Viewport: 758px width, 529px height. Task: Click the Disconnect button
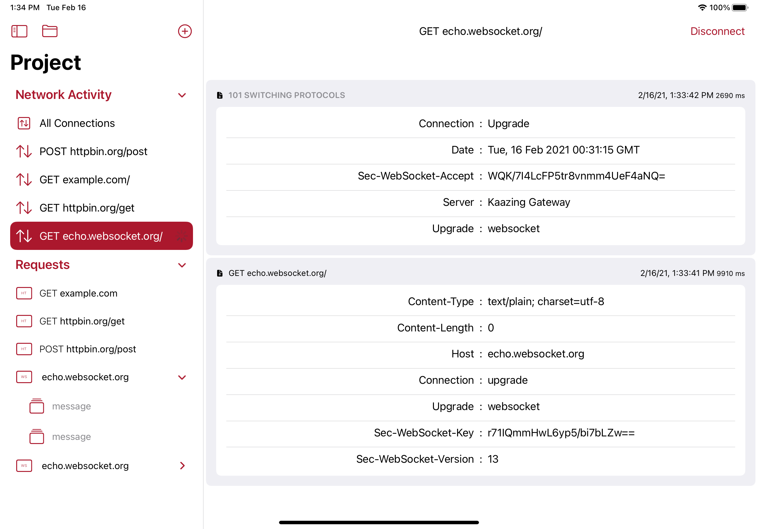click(x=717, y=31)
